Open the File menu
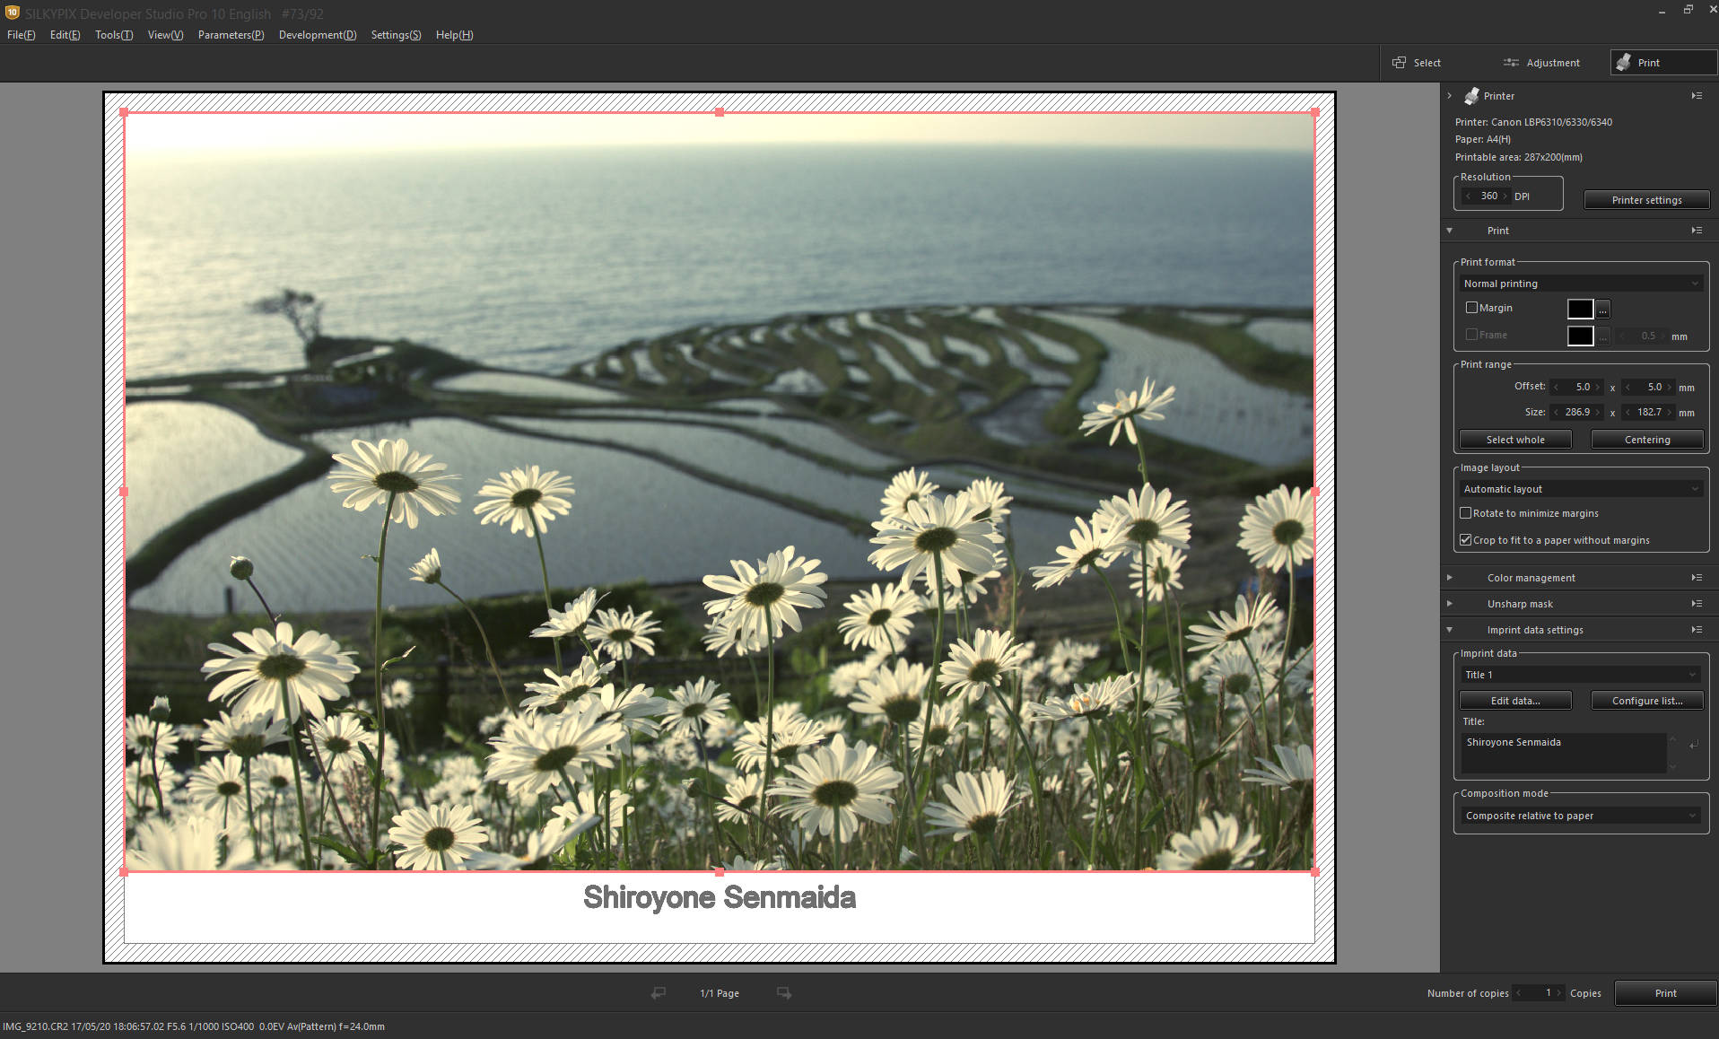 22,35
